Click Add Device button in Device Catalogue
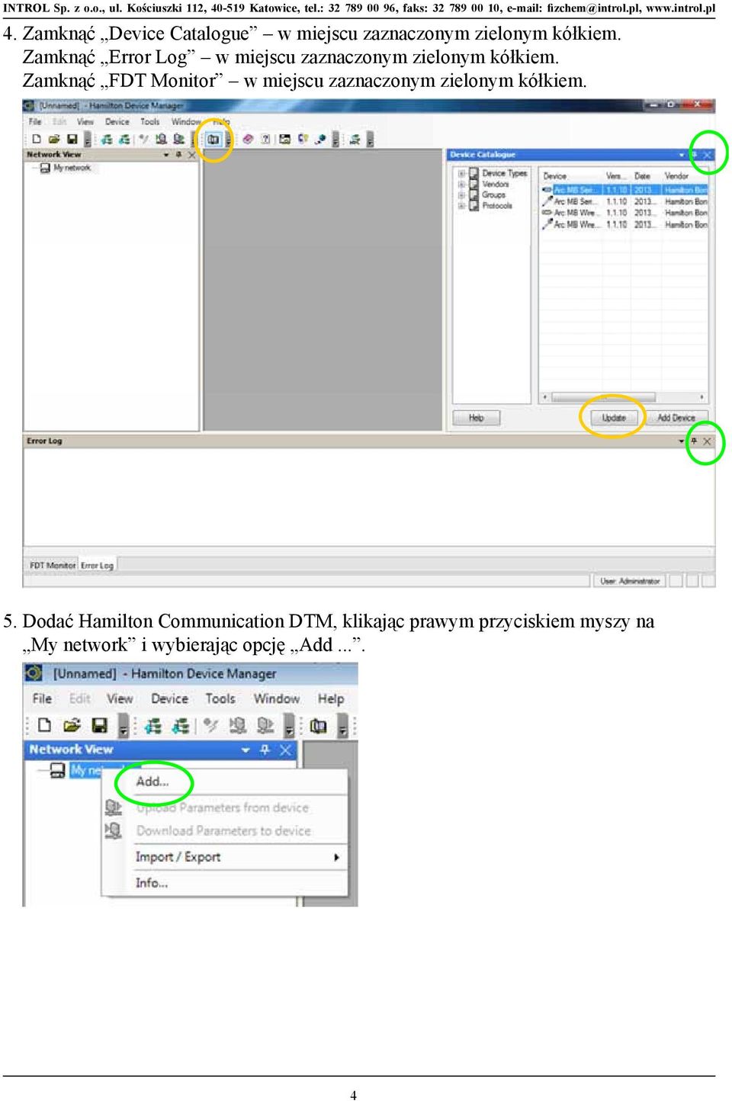Viewport: 732px width, 1101px height. click(x=676, y=418)
